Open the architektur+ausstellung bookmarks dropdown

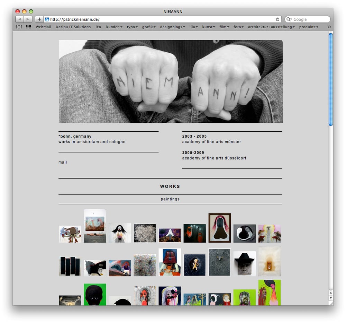tap(271, 27)
